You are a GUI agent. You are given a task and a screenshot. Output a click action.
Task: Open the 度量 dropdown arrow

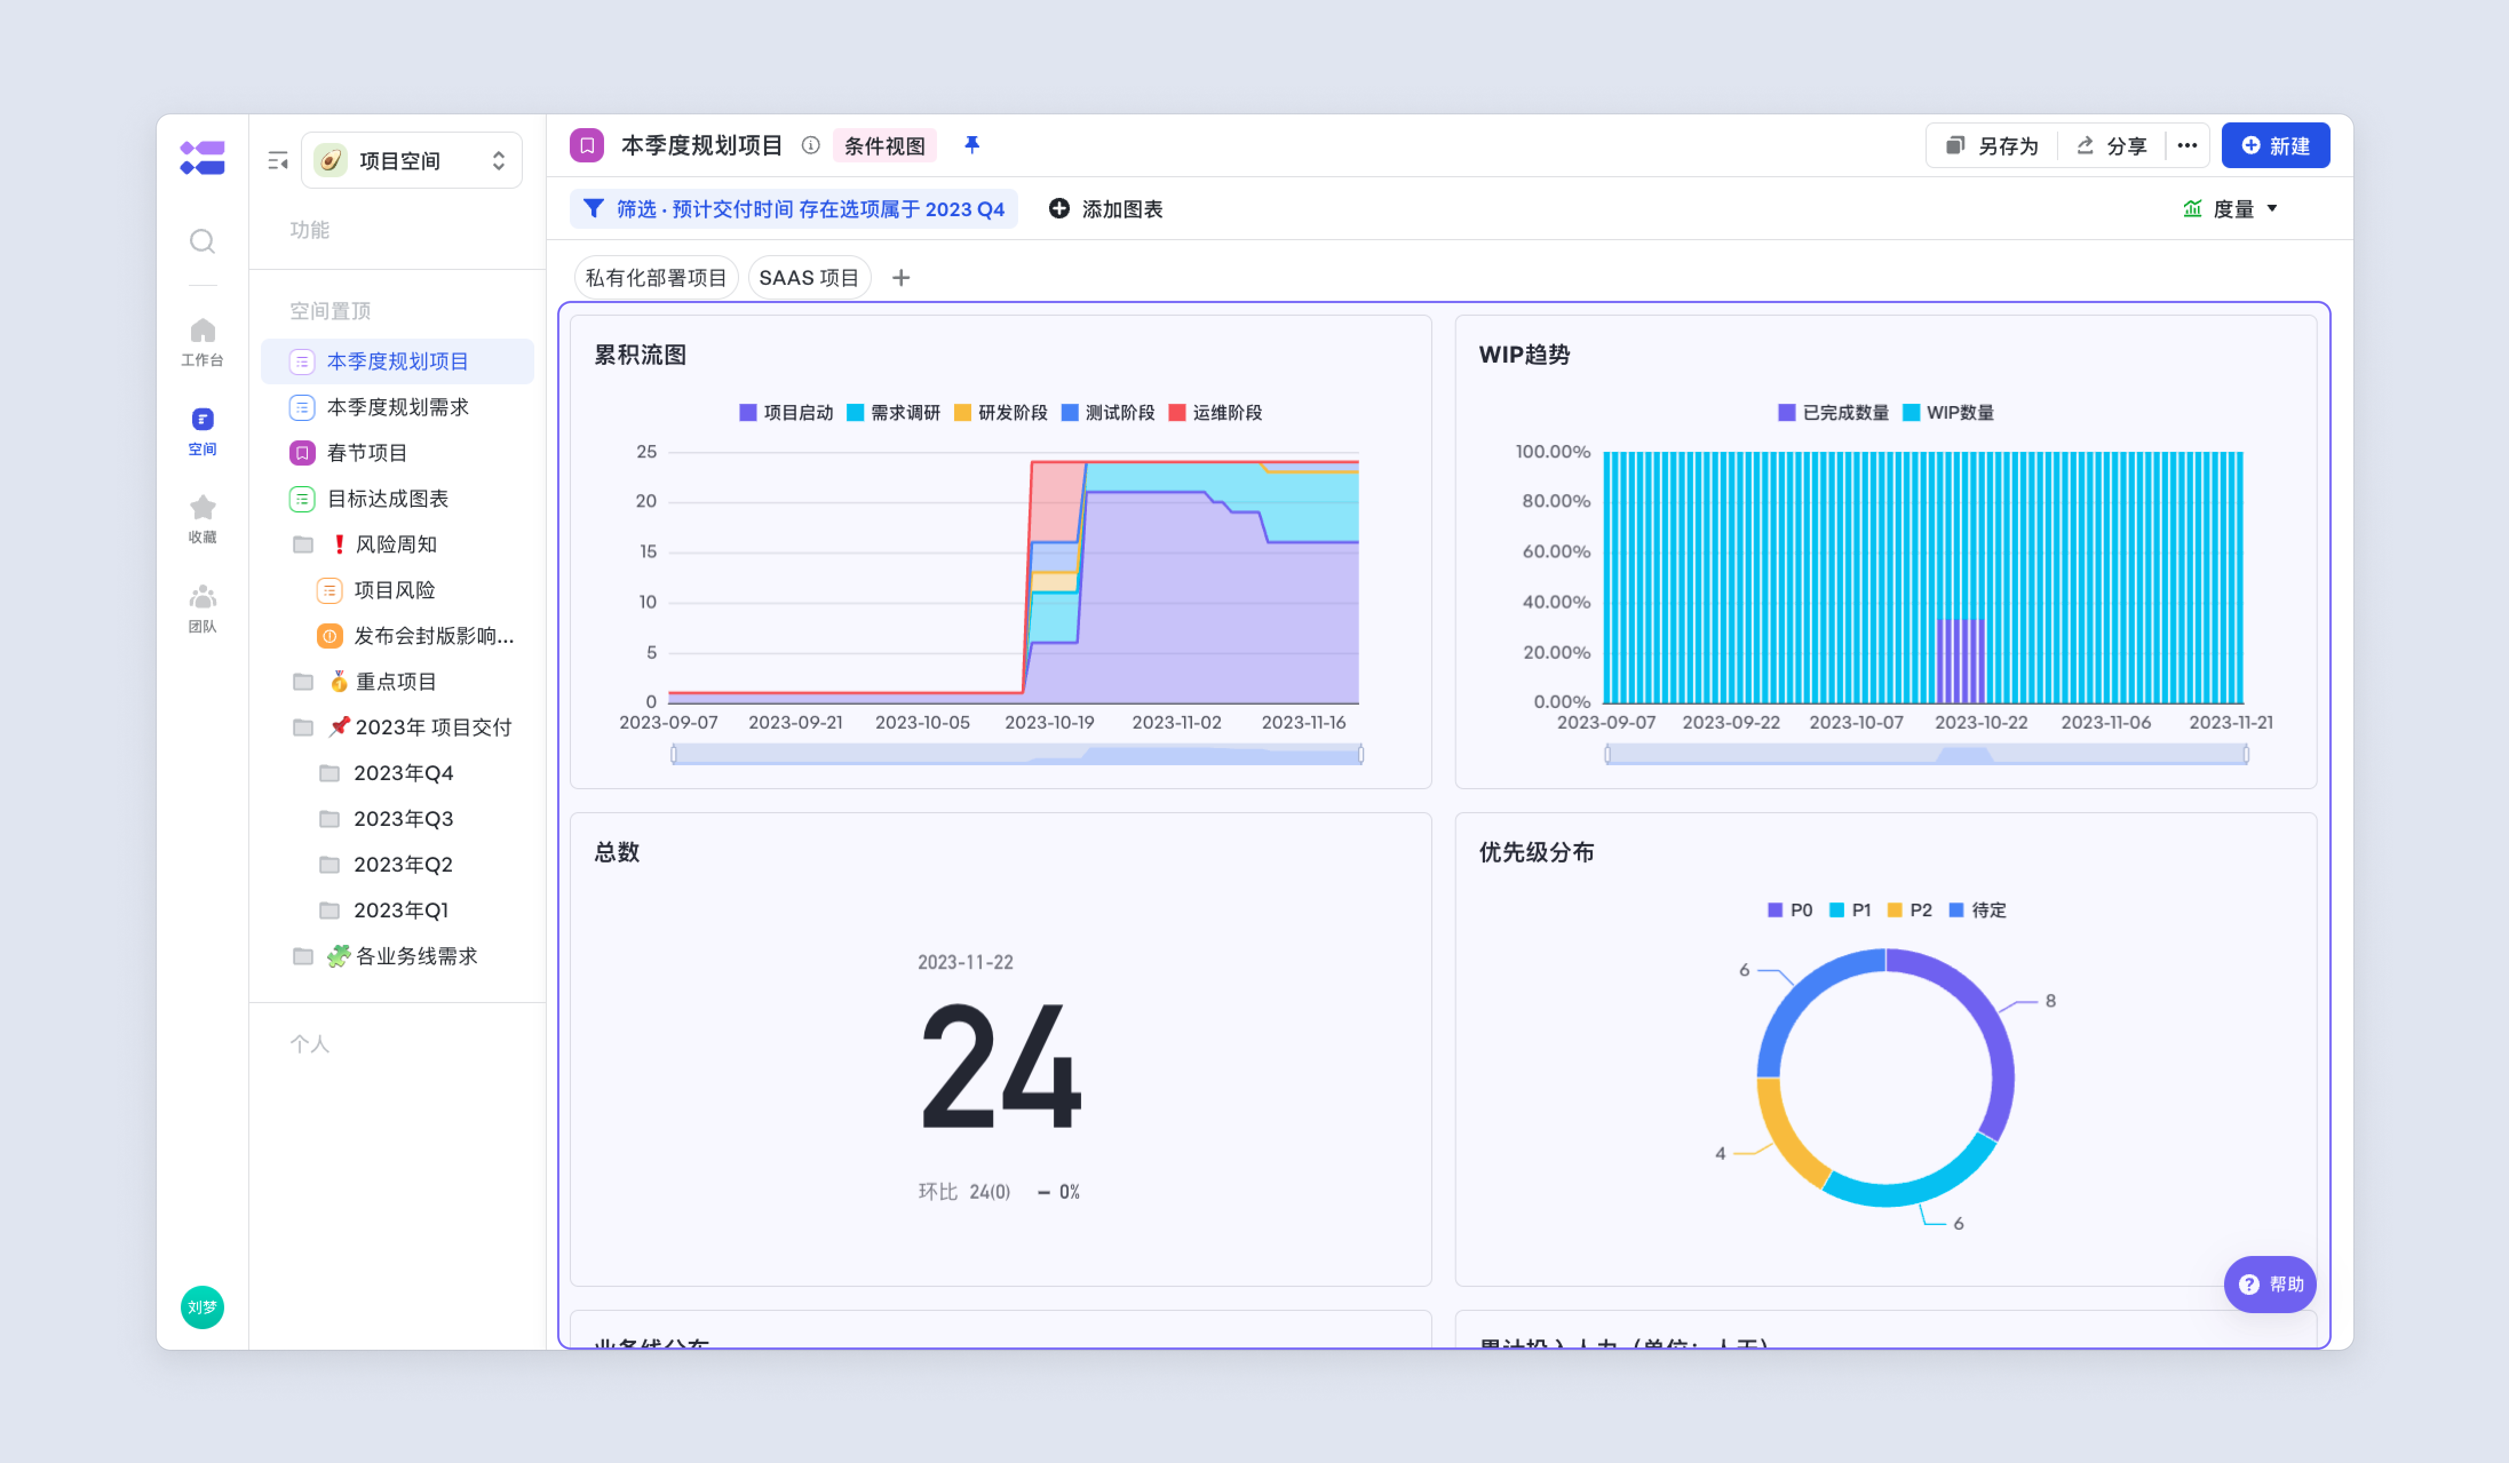point(2272,208)
